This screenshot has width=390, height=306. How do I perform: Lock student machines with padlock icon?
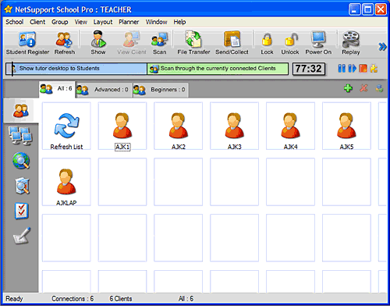tap(267, 43)
